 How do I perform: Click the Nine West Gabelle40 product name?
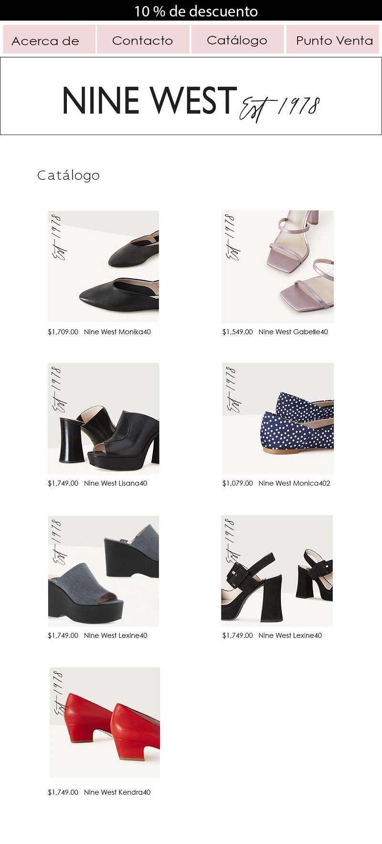(x=293, y=332)
